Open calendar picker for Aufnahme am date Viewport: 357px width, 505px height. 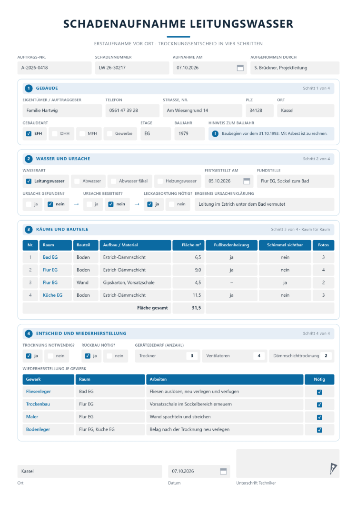click(240, 68)
